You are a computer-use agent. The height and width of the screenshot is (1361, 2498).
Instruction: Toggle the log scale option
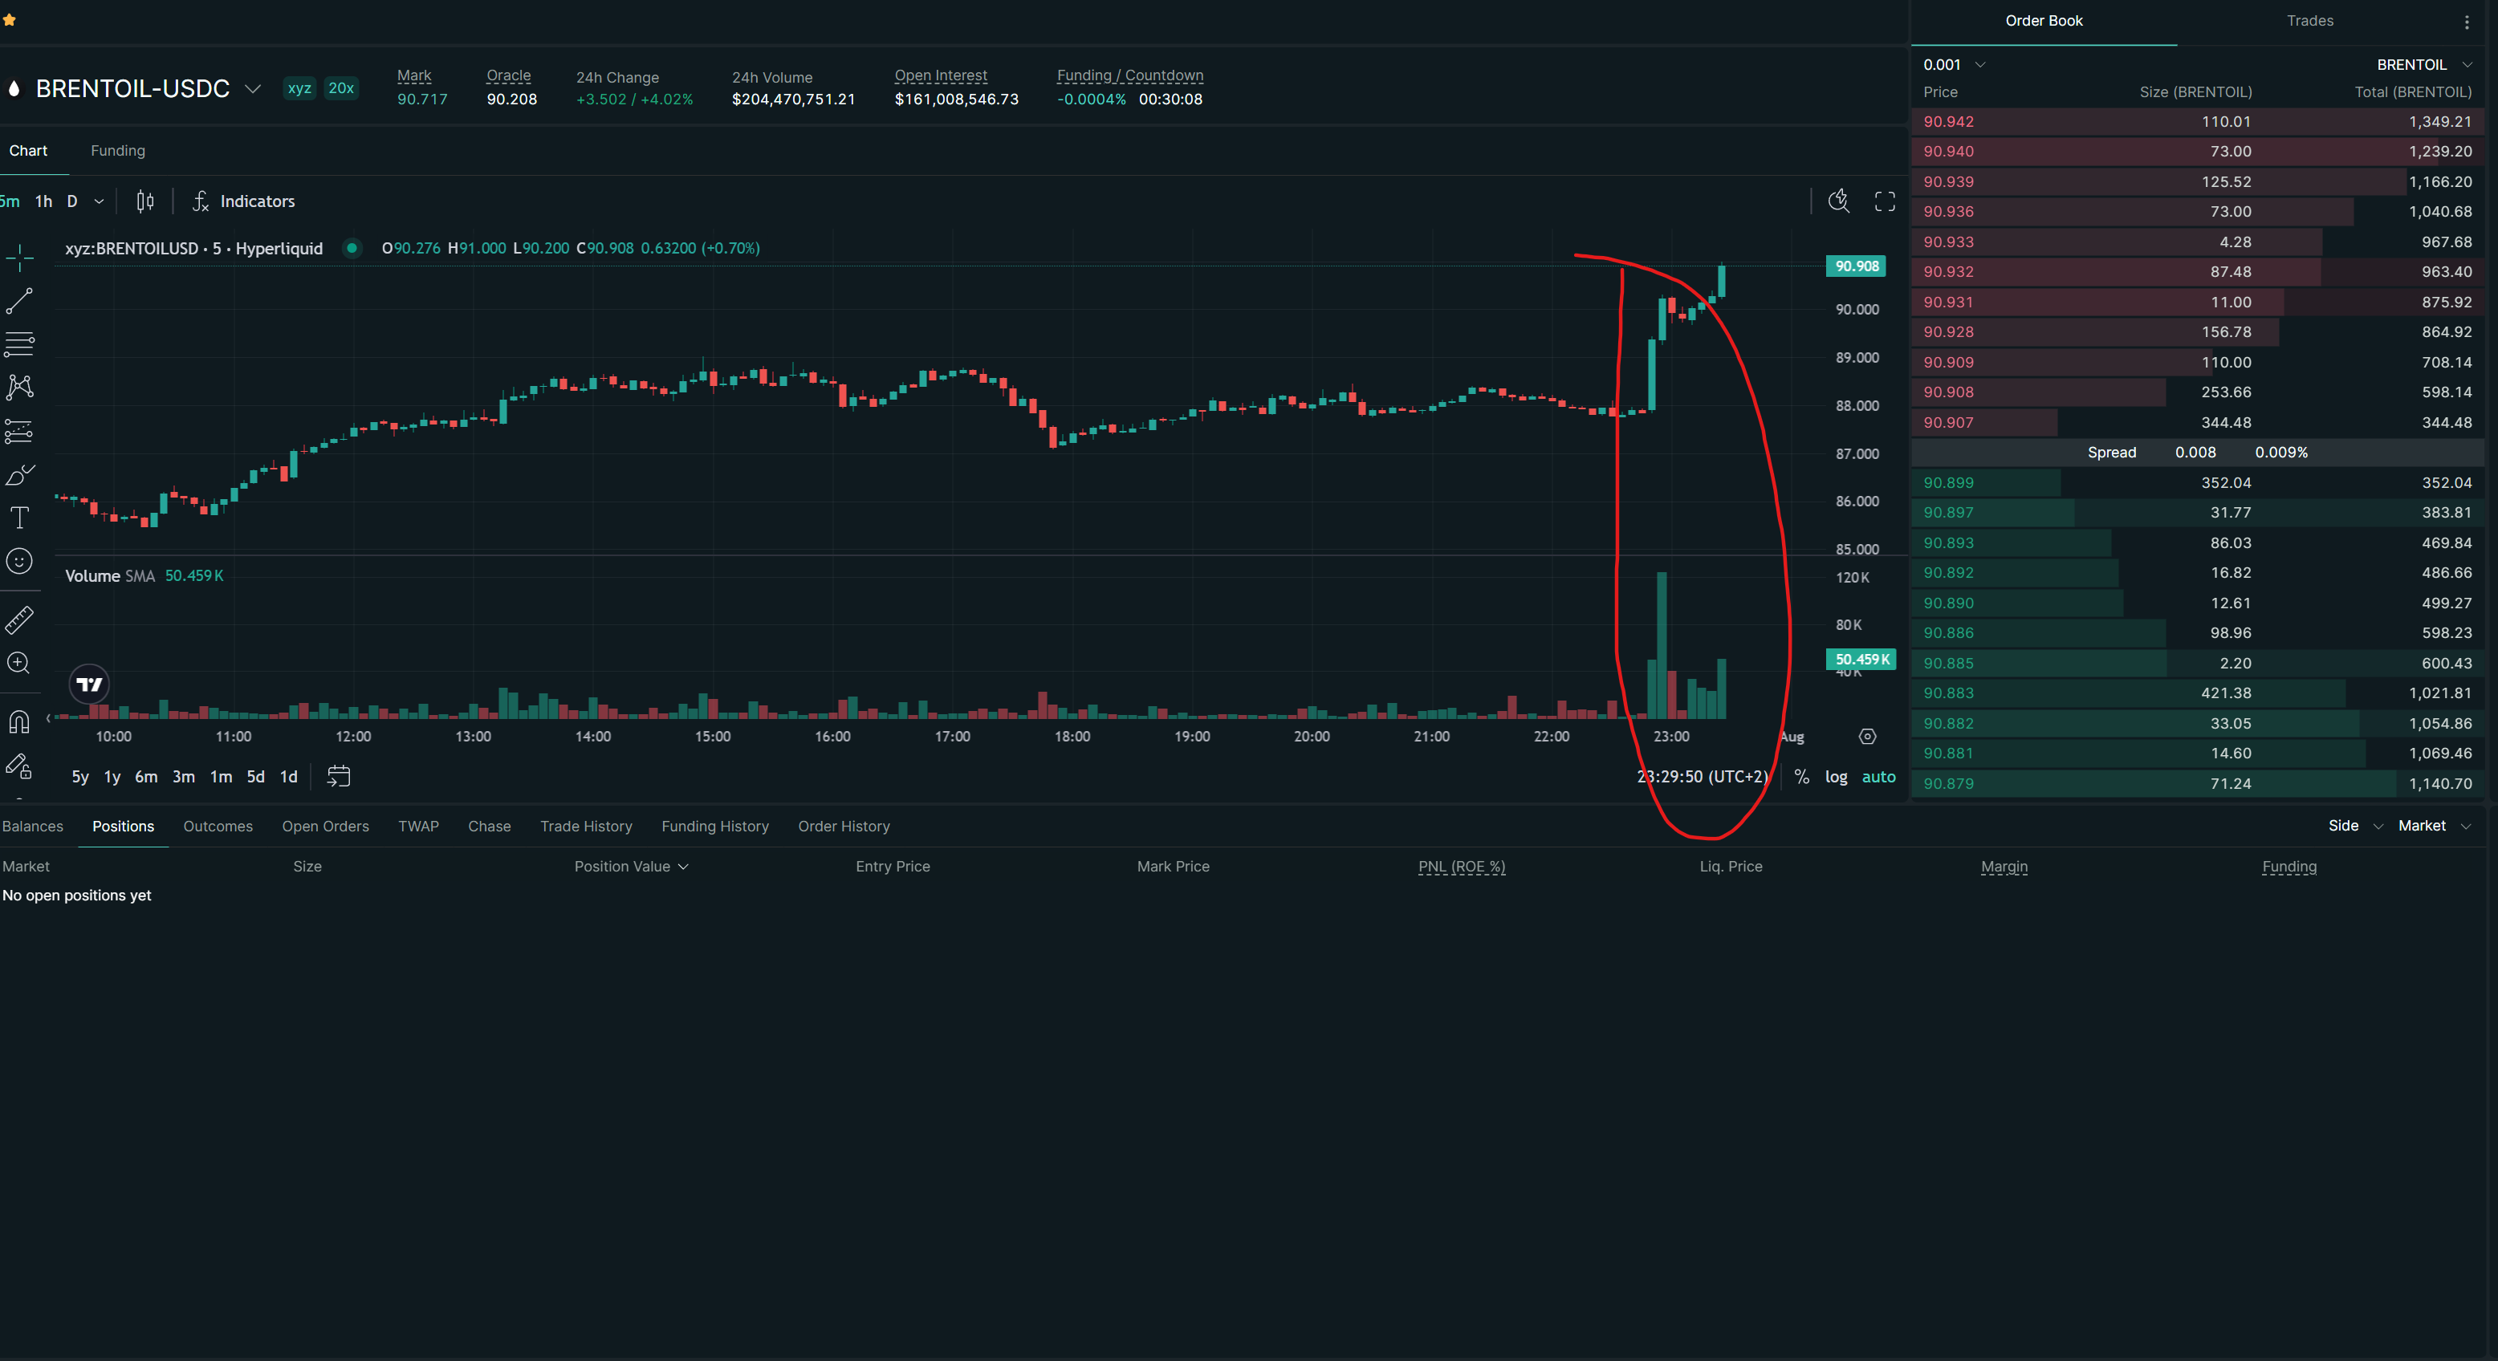1836,777
